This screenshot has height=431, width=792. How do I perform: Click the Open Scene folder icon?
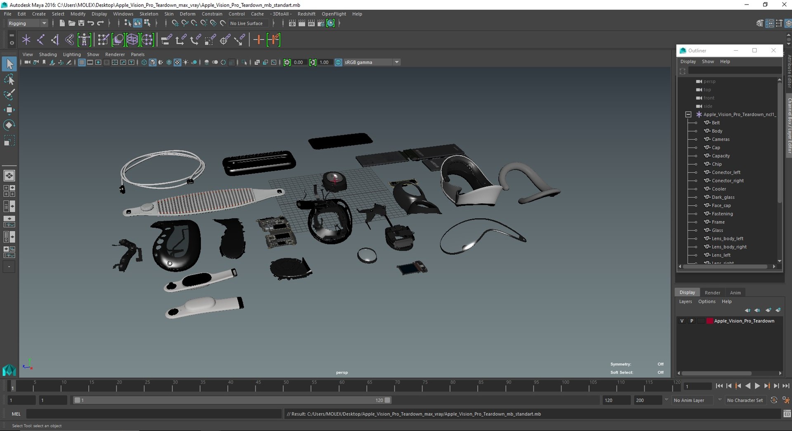pos(71,24)
